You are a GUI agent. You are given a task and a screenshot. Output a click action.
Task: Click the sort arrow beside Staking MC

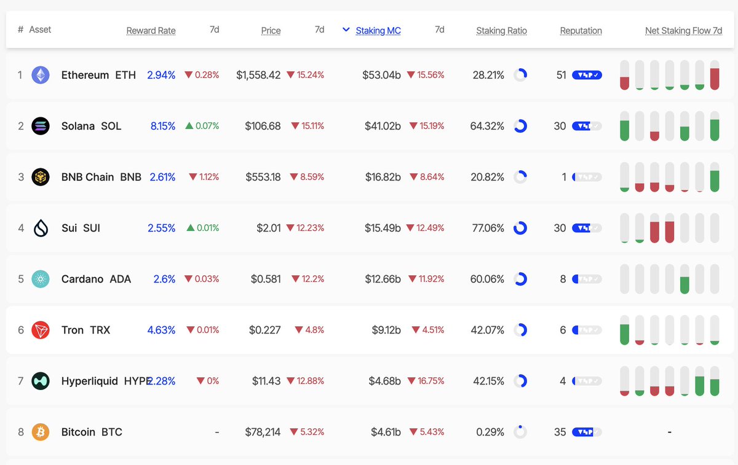click(346, 29)
